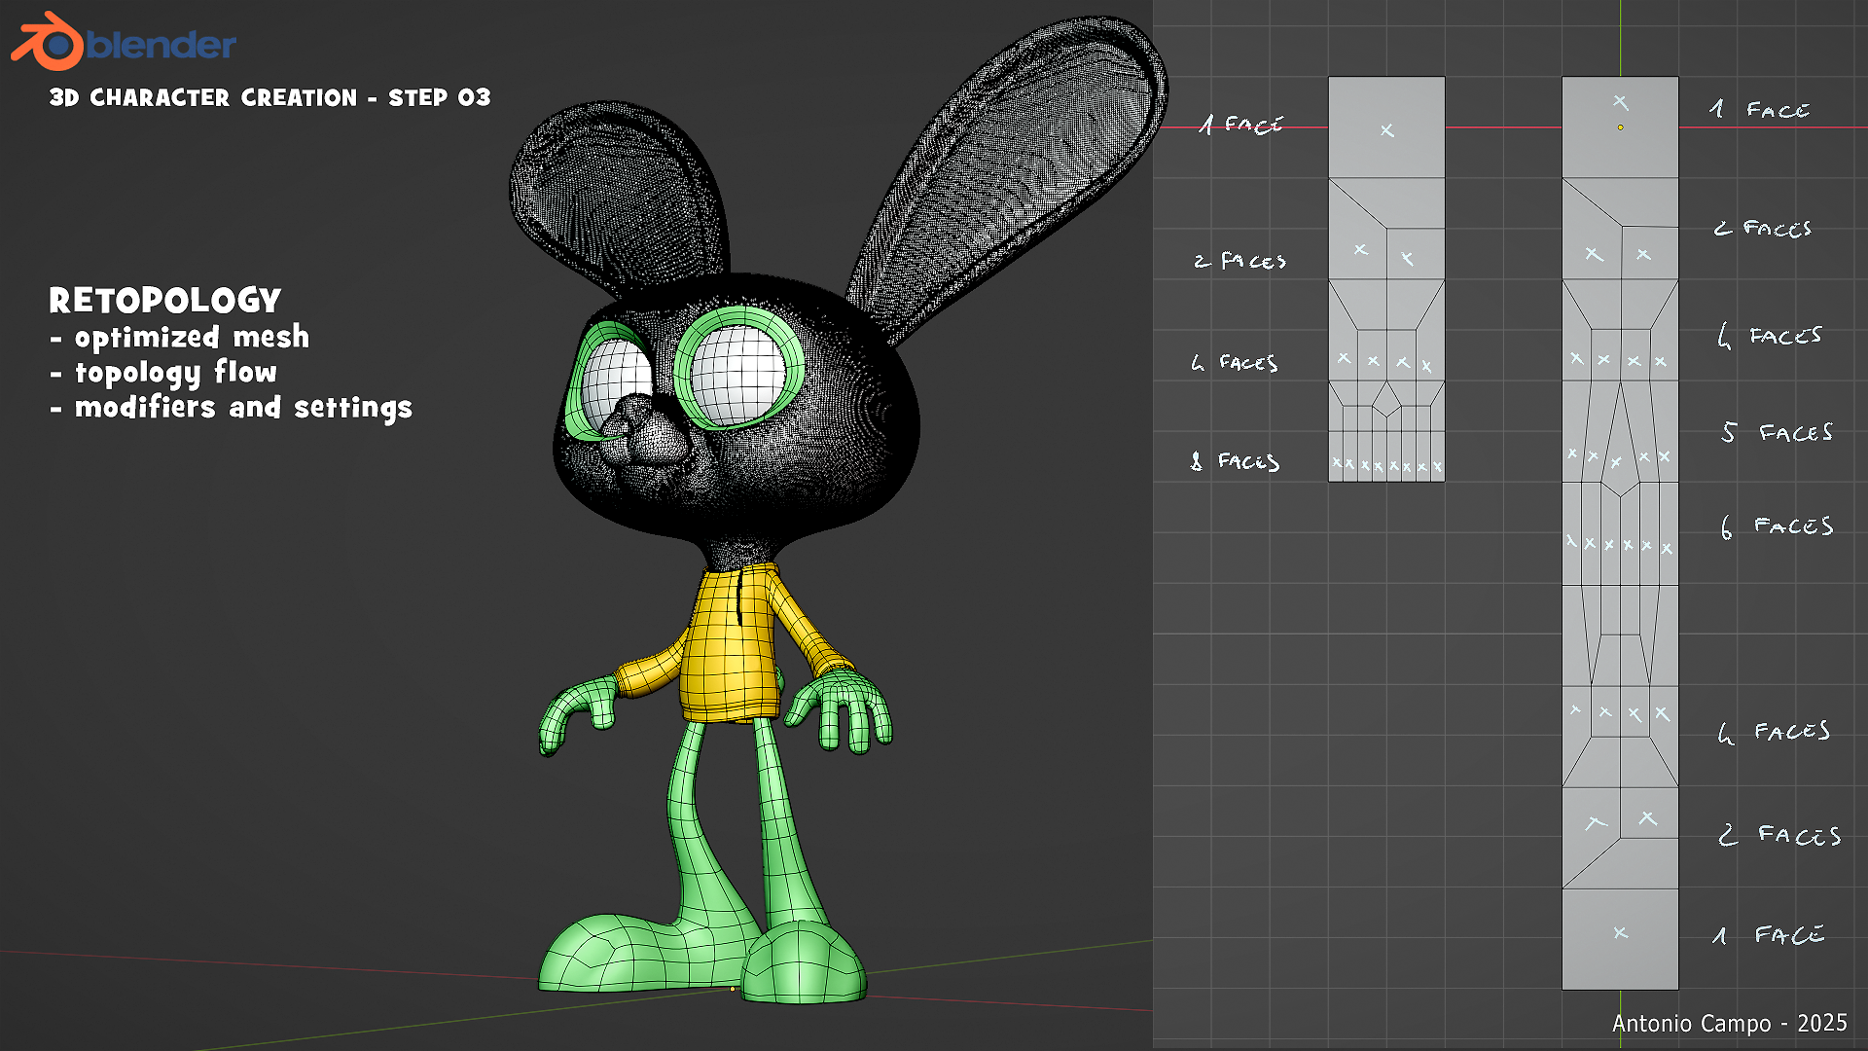The height and width of the screenshot is (1051, 1868).
Task: Click the handwritten '5 FACES' label
Action: [1777, 432]
